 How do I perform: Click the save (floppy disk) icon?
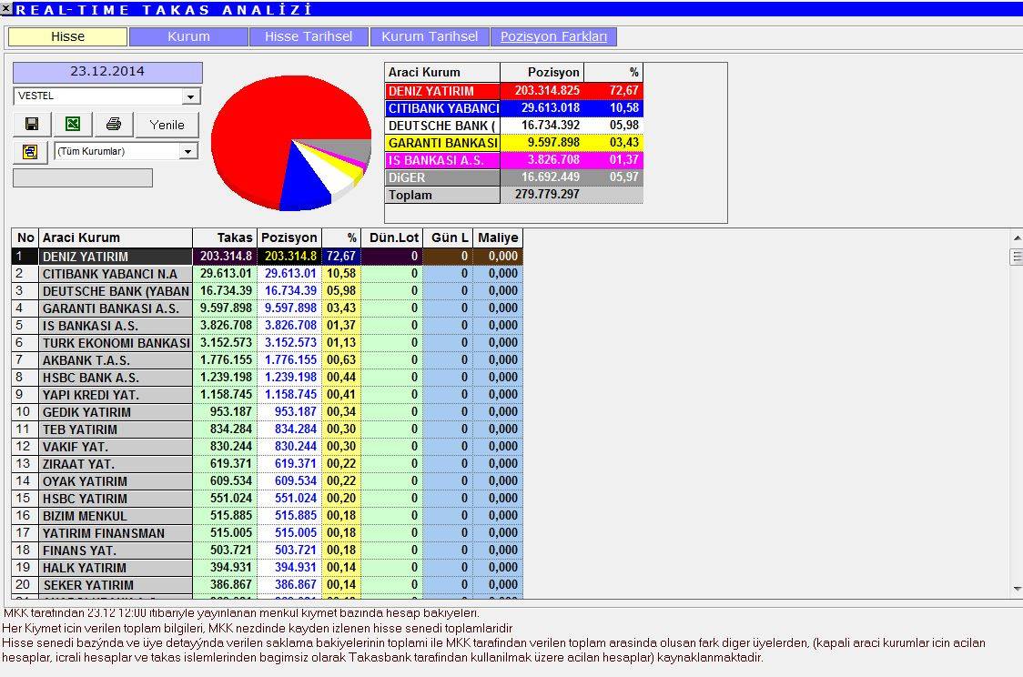coord(32,125)
